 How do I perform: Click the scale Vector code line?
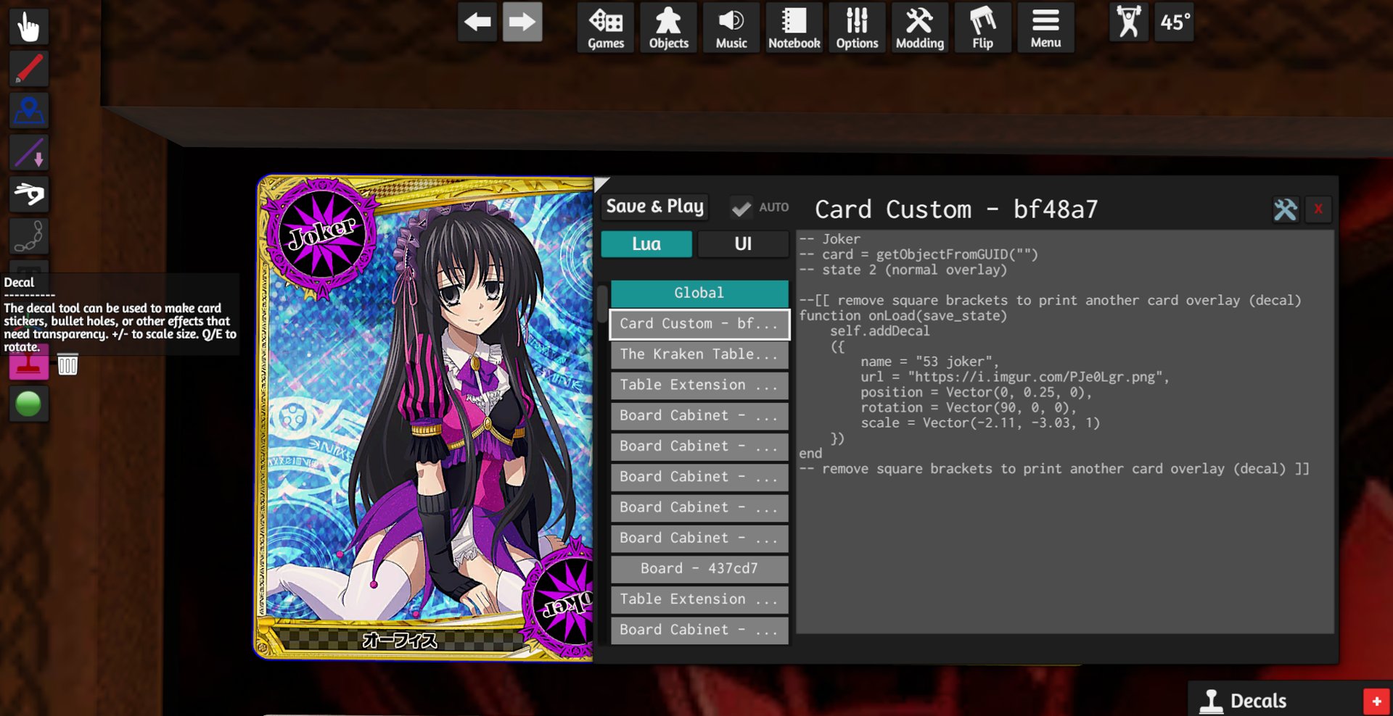[980, 422]
